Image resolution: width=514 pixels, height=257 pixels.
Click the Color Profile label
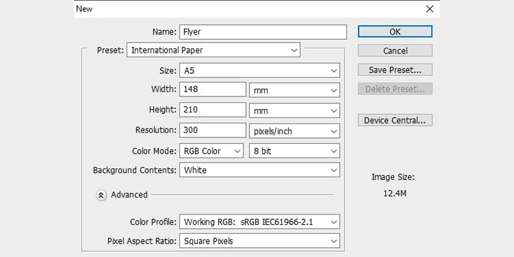(154, 222)
